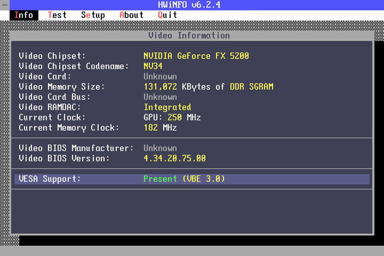Image resolution: width=384 pixels, height=256 pixels.
Task: Click the Unknown value beside Video Card
Action: (160, 76)
